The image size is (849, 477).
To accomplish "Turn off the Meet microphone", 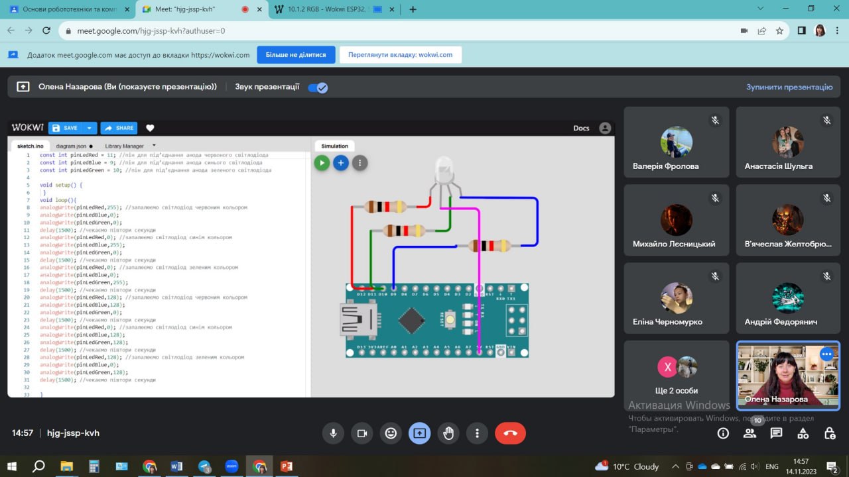I will (333, 433).
